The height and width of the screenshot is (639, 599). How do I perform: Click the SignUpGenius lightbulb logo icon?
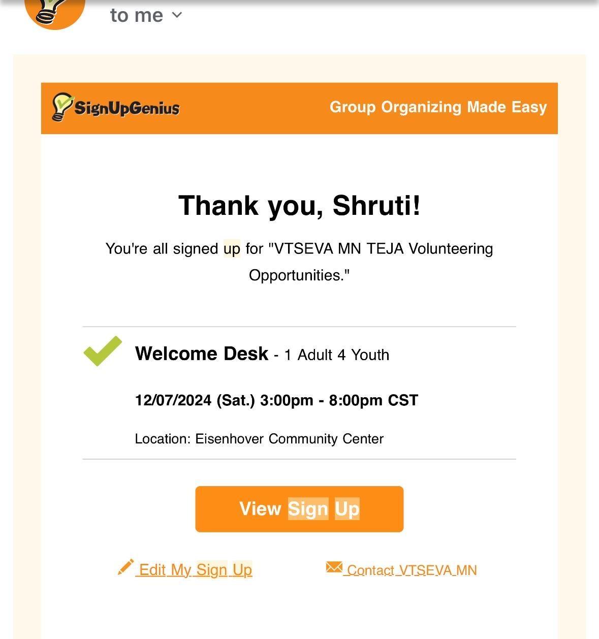[62, 107]
